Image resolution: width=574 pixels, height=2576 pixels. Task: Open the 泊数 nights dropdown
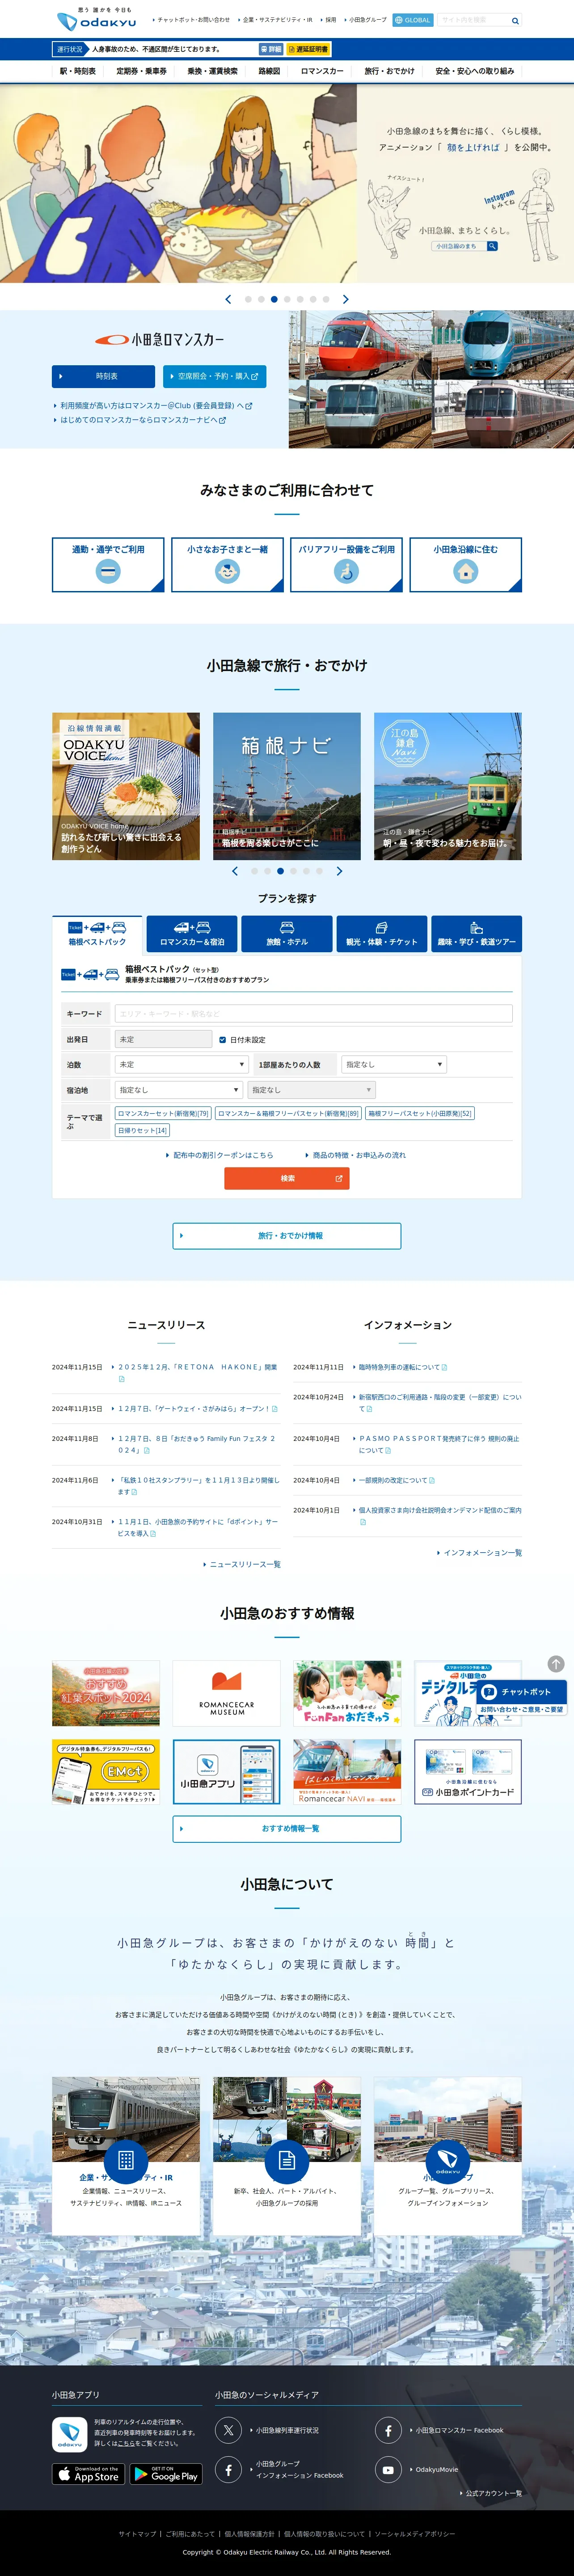pos(181,1065)
